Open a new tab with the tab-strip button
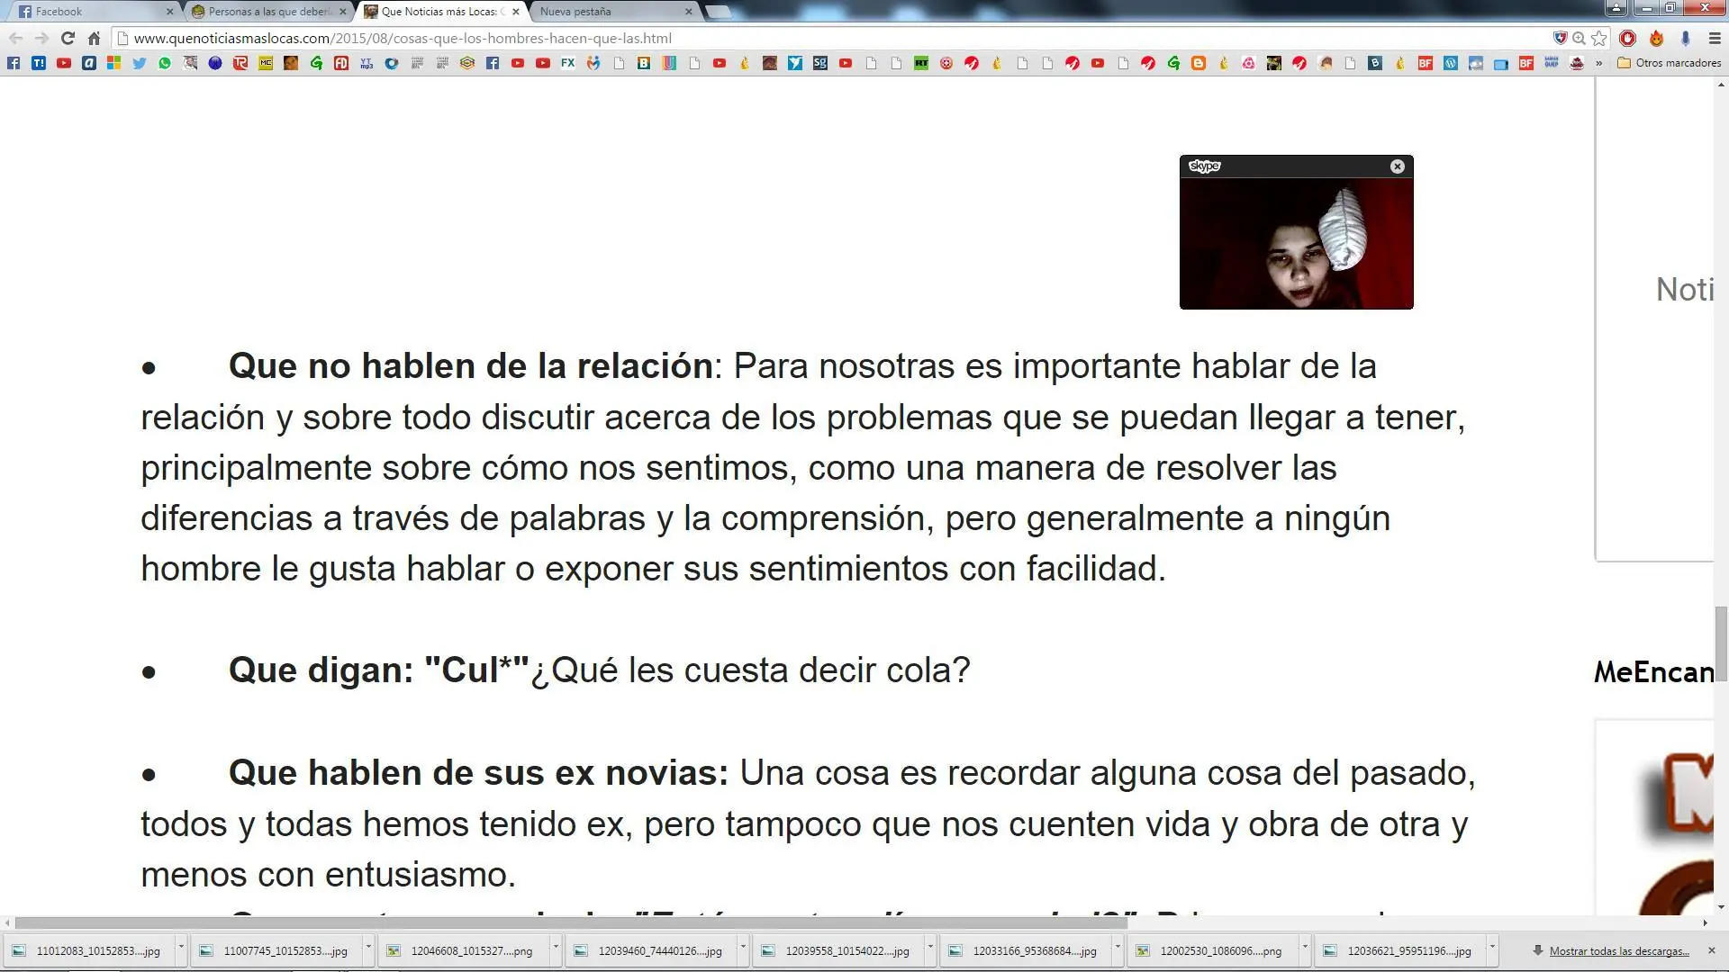1729x972 pixels. (718, 12)
